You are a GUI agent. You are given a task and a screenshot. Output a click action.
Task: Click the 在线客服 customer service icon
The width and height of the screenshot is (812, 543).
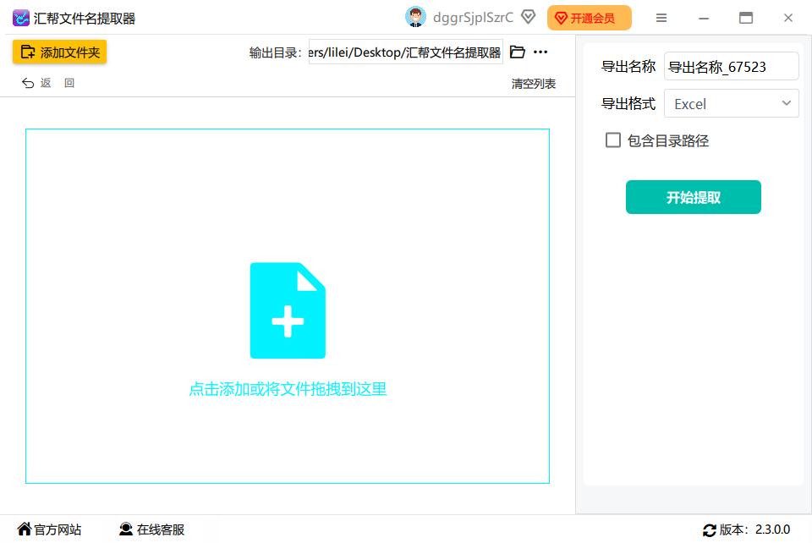[127, 529]
